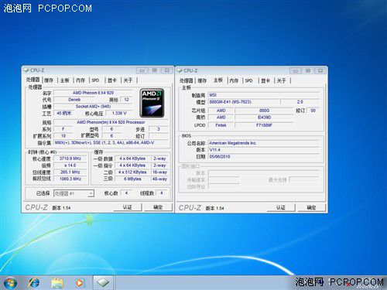Click the code name value 'Deneb'
387x290 pixels.
point(74,100)
